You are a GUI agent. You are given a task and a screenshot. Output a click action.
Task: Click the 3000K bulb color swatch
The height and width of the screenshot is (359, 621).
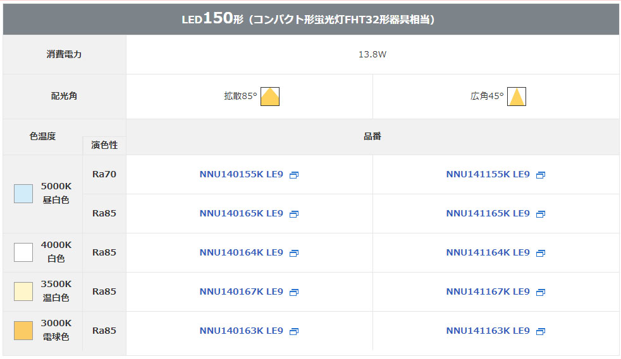click(x=23, y=331)
